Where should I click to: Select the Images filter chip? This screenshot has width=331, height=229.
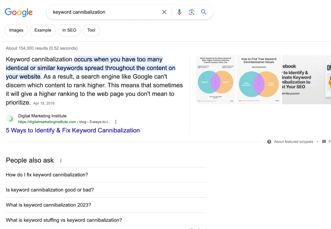(16, 30)
